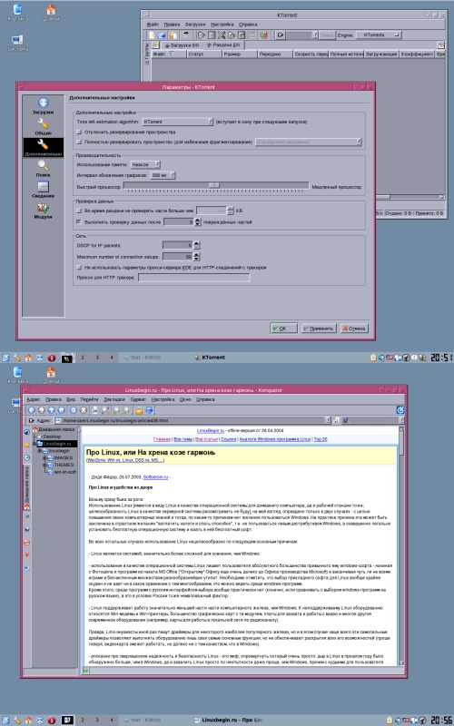Enable Отключить резервирование пространства checkbox
The height and width of the screenshot is (726, 454).
[79, 132]
